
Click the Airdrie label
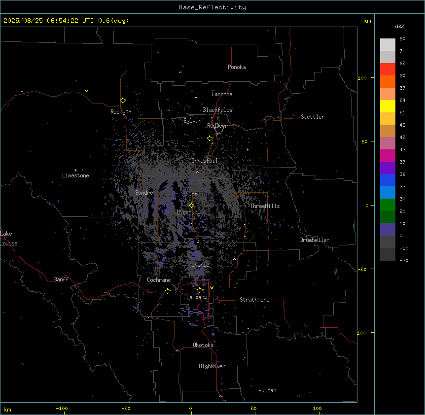tap(199, 265)
